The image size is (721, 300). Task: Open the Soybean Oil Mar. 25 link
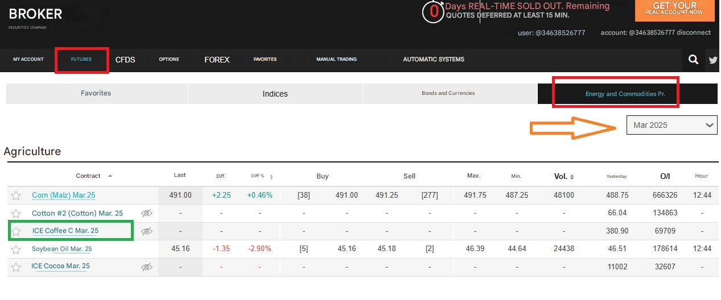pyautogui.click(x=61, y=249)
